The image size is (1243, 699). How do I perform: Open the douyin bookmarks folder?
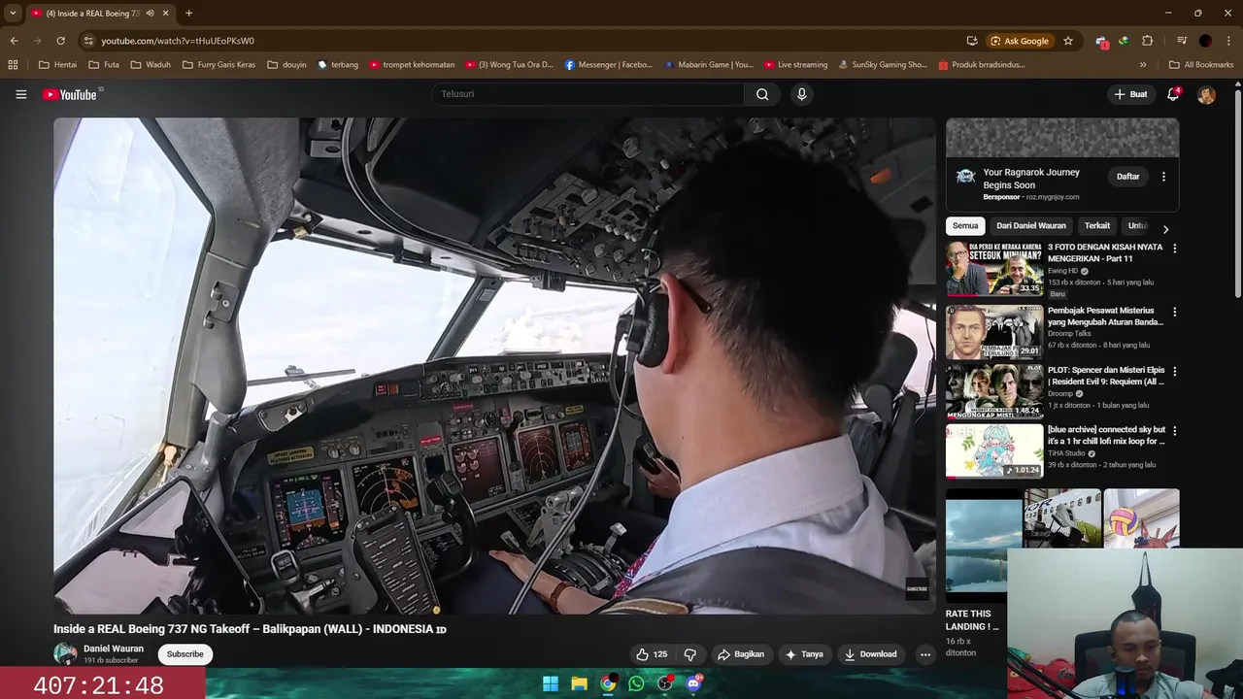click(286, 65)
